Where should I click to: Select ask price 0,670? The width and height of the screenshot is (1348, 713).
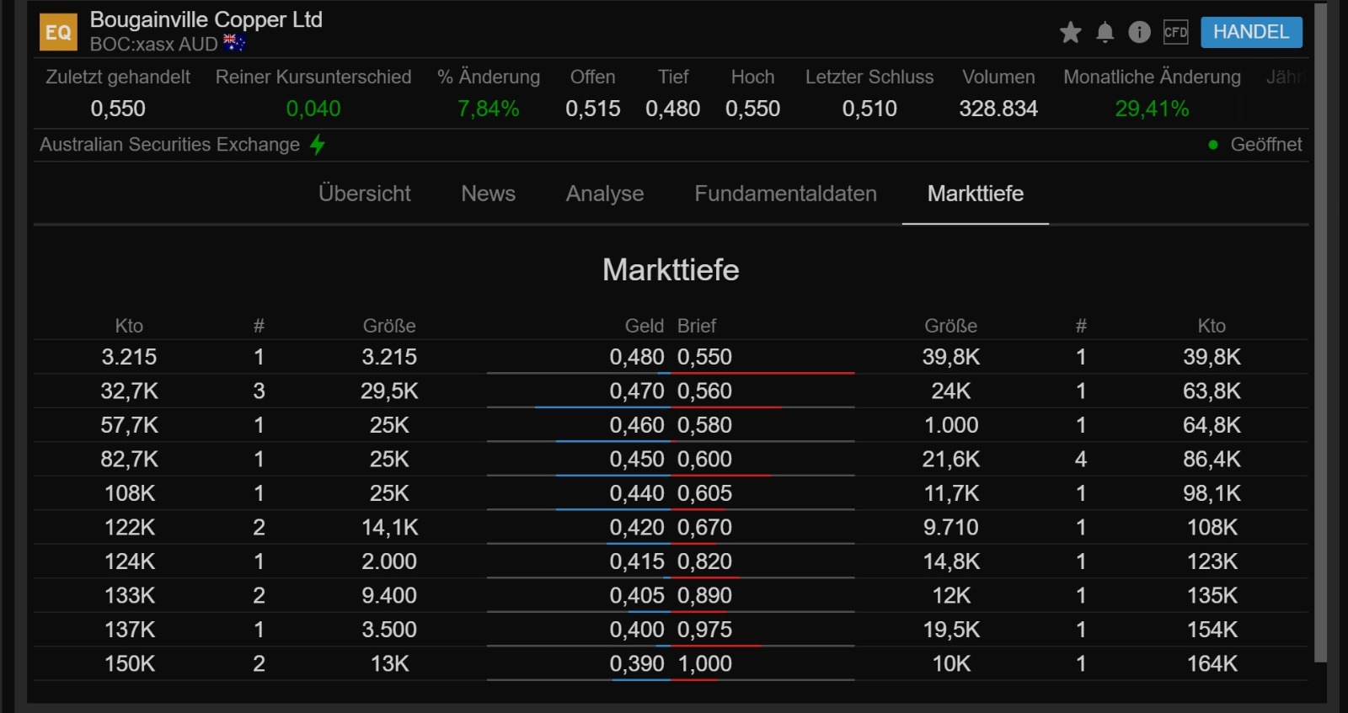(705, 528)
